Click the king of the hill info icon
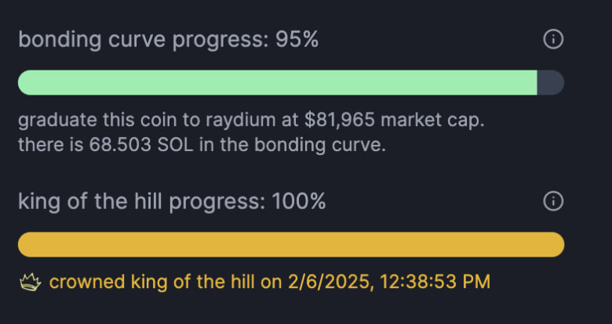Screen dimensions: 612x324 (553, 201)
